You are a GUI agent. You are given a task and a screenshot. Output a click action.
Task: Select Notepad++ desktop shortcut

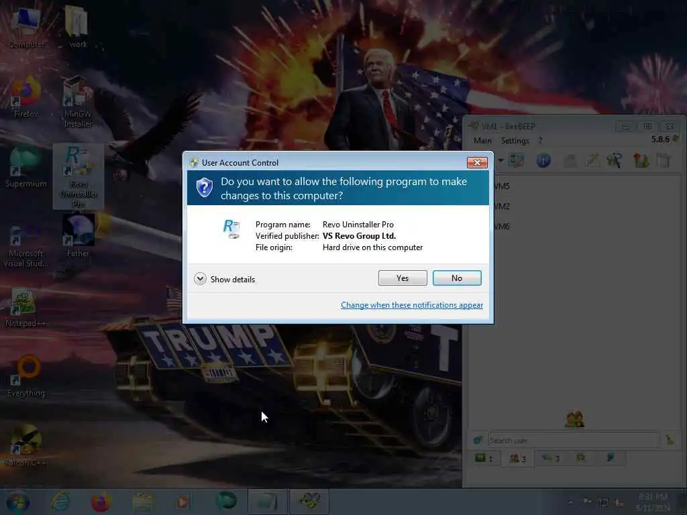point(26,307)
